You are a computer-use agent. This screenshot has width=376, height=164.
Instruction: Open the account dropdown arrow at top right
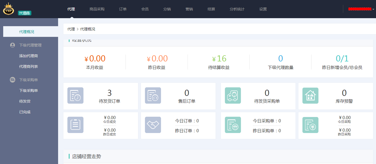coord(373,9)
